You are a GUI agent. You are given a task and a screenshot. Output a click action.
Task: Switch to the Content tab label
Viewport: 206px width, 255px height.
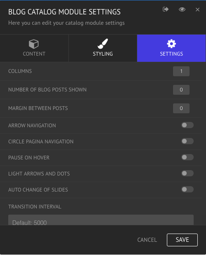(x=34, y=54)
